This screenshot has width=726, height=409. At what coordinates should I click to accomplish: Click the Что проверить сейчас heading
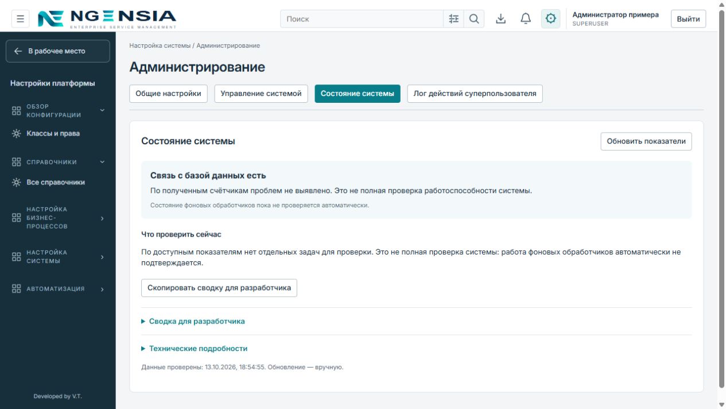click(181, 234)
